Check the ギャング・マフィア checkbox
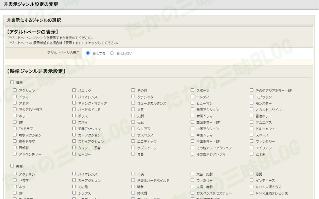This screenshot has width=319, height=199. [x=74, y=103]
